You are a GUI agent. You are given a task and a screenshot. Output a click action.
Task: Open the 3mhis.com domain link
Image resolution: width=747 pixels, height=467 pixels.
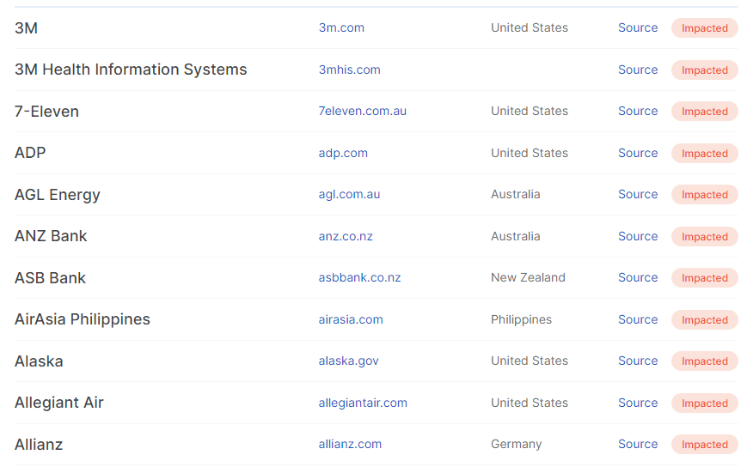349,70
